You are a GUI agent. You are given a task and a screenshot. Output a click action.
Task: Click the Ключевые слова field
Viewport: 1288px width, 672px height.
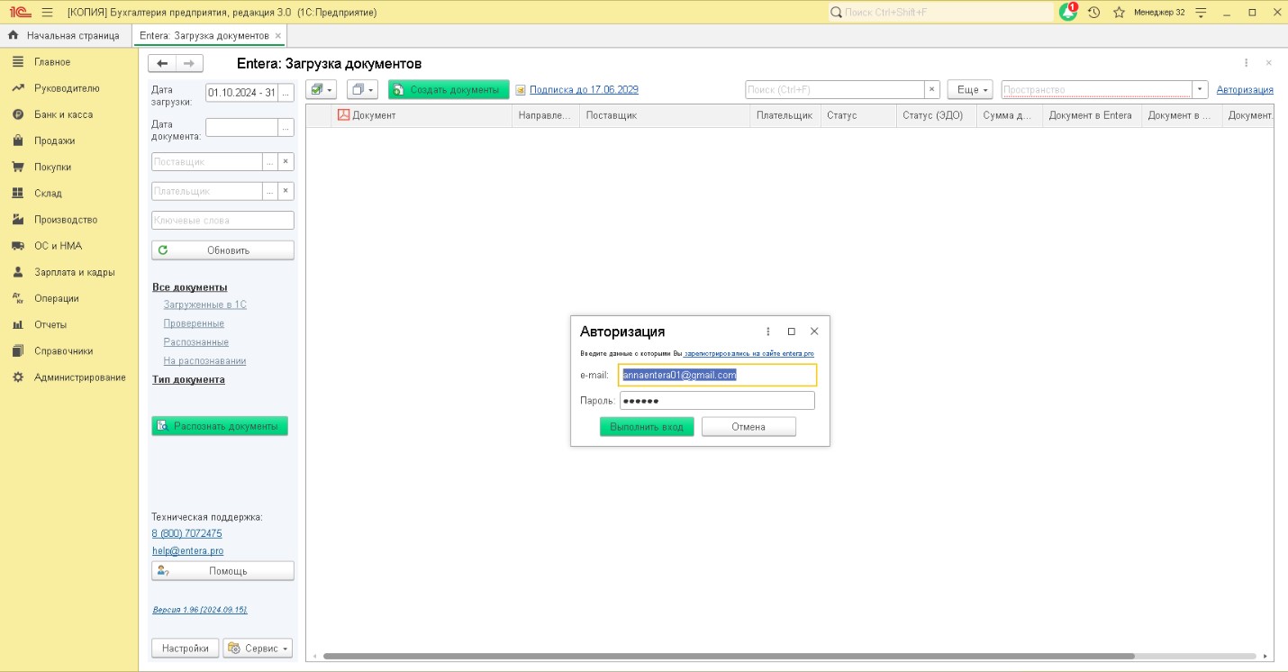pos(222,220)
